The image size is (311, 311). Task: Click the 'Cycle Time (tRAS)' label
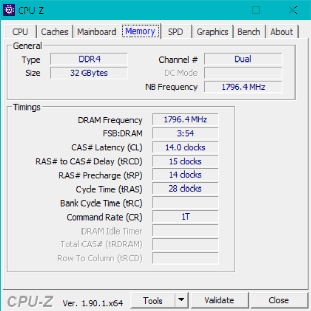109,190
